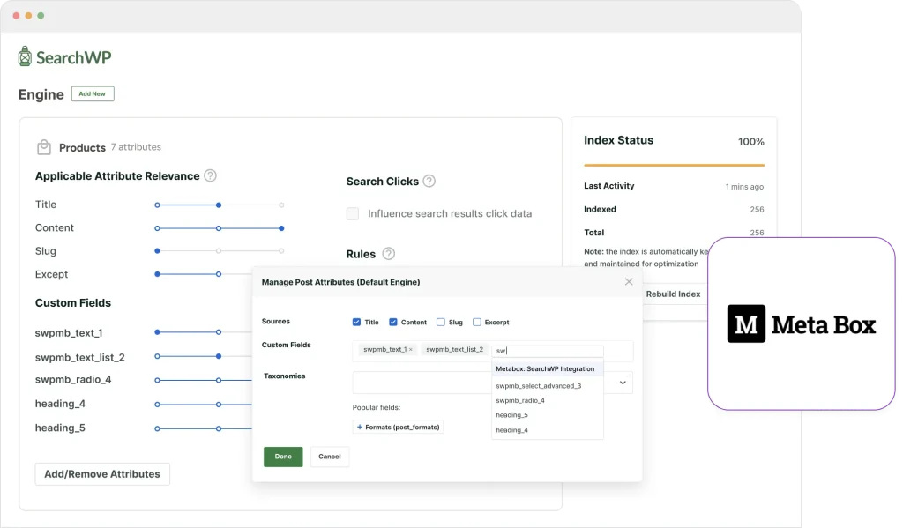This screenshot has width=903, height=528.
Task: Adjust the Slug relevance slider handle
Action: pos(157,251)
